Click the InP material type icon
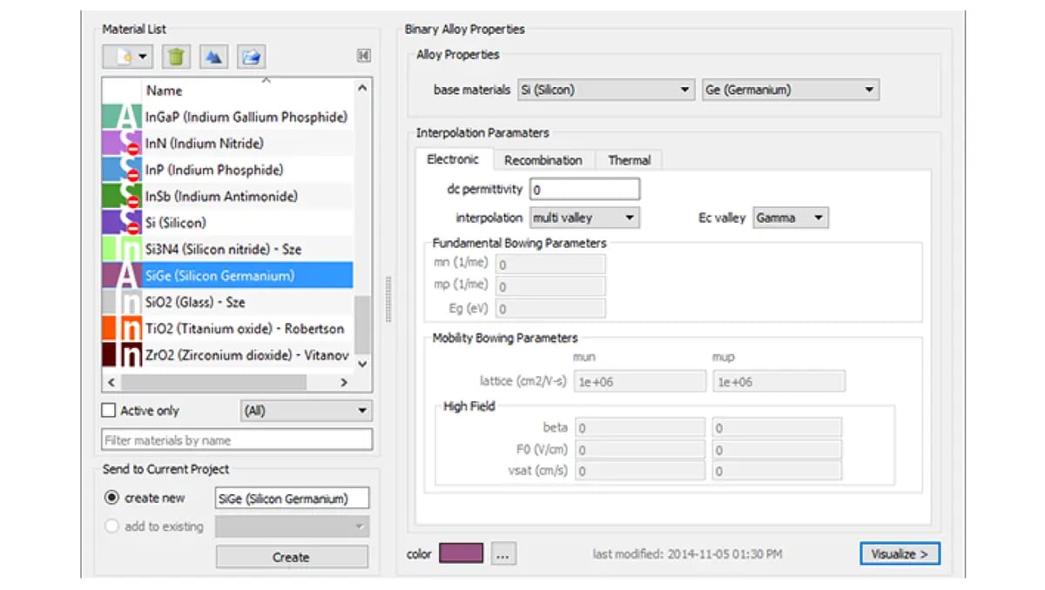 pyautogui.click(x=122, y=170)
